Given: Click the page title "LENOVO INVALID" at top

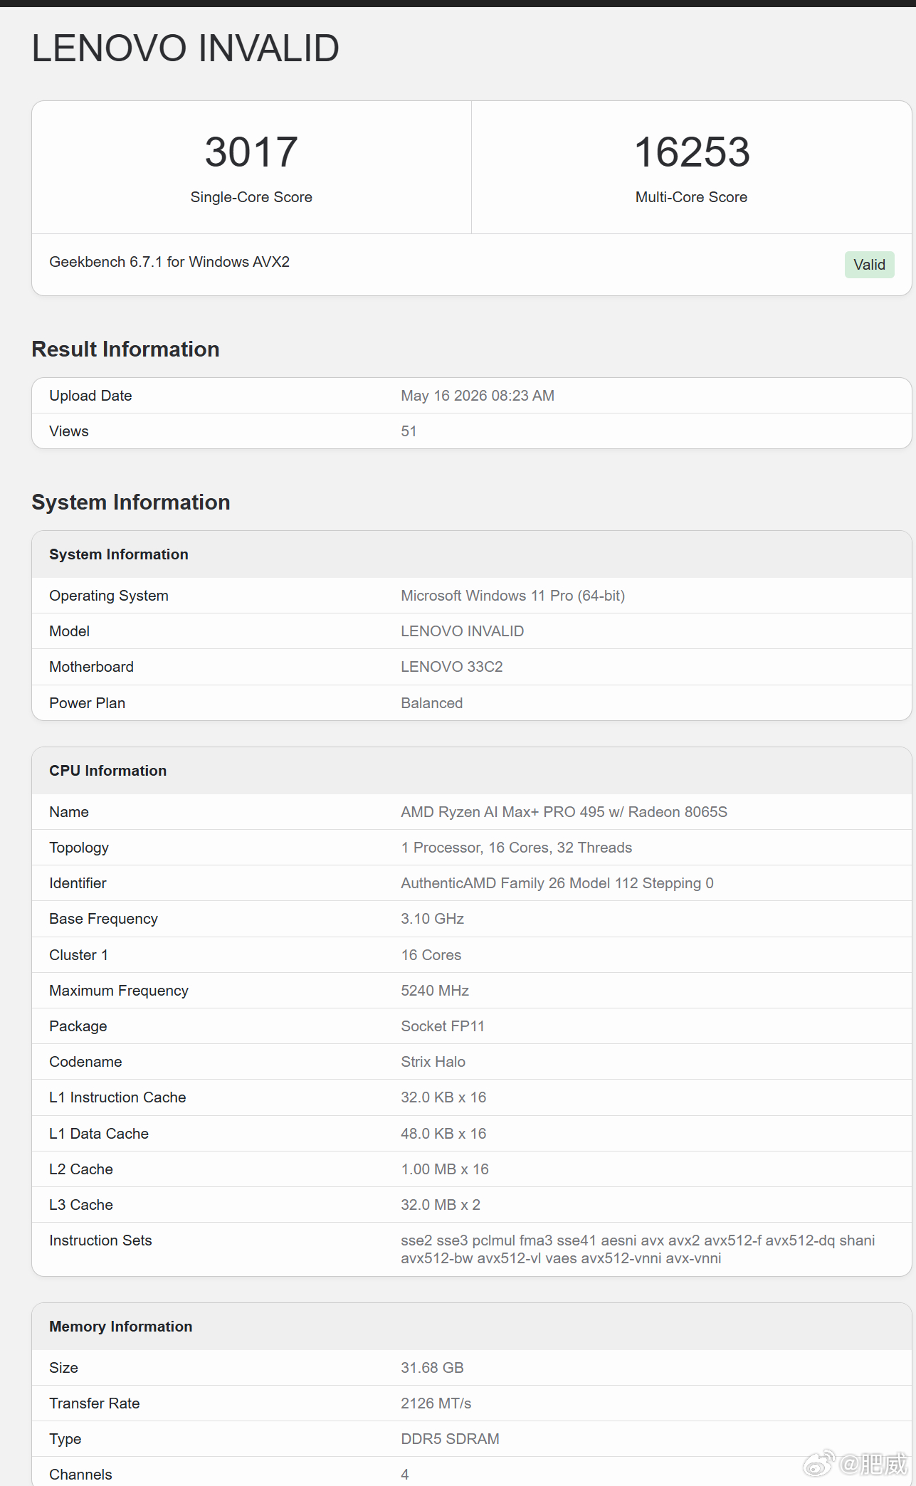Looking at the screenshot, I should 185,48.
